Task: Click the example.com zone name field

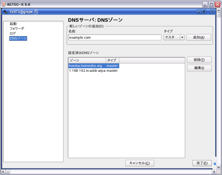Action: (x=115, y=37)
